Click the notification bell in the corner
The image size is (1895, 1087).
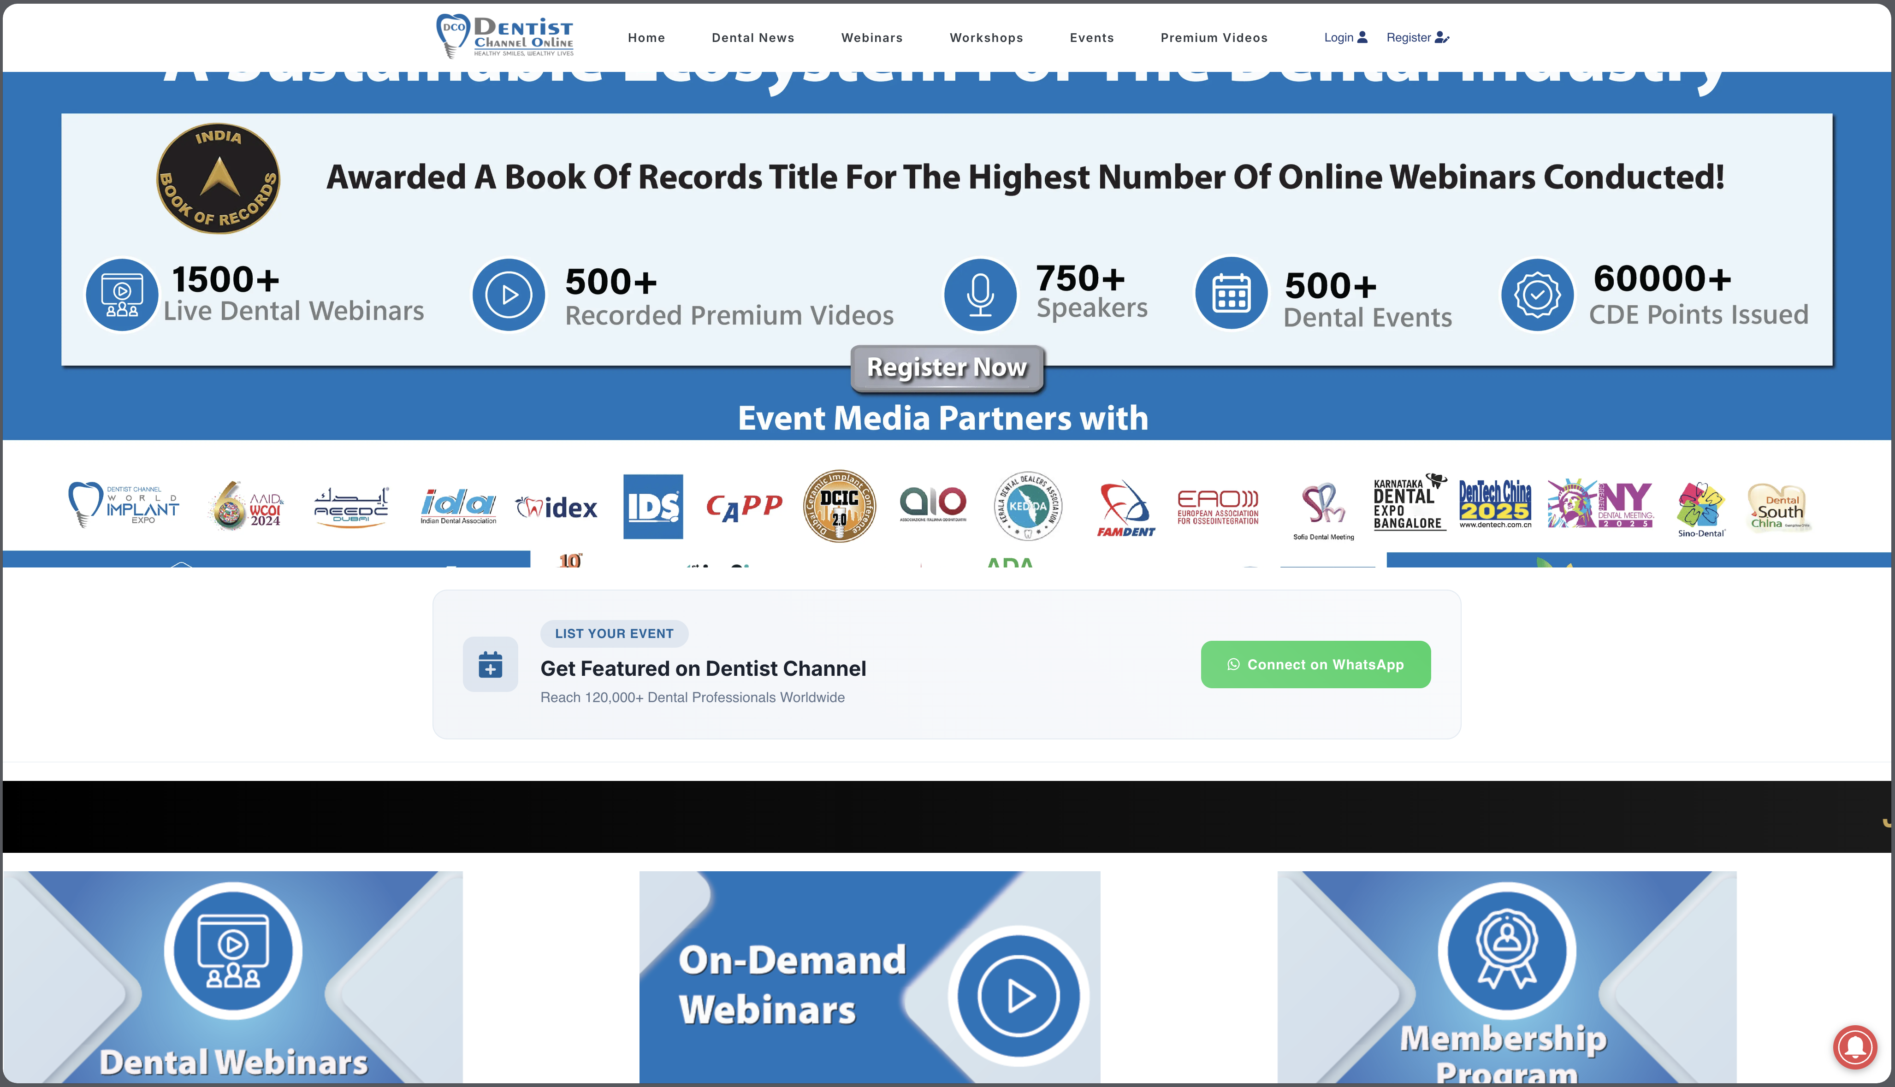tap(1855, 1047)
